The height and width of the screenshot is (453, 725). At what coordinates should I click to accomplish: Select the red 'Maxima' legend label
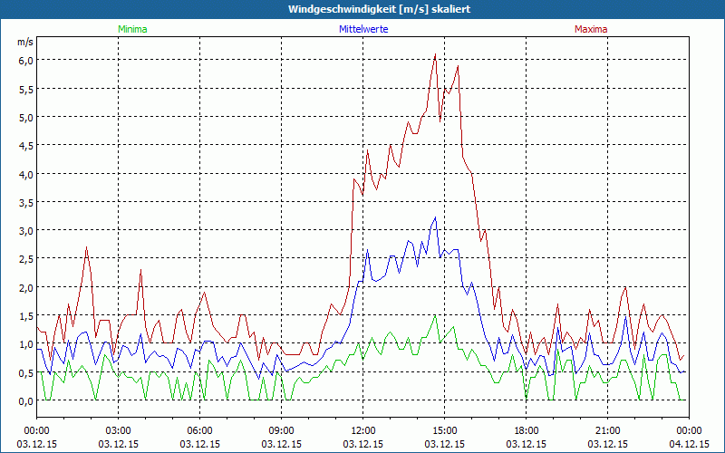pyautogui.click(x=591, y=29)
